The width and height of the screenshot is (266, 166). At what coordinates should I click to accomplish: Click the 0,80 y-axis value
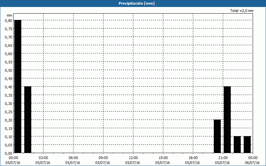[9, 21]
